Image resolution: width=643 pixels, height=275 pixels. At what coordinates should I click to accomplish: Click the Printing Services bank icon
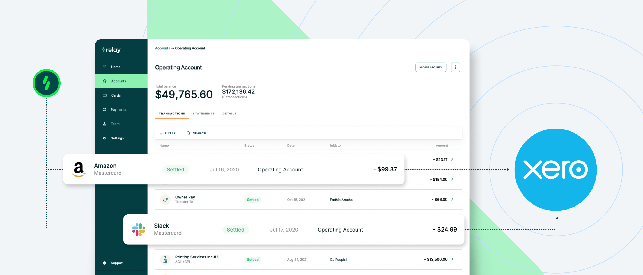[x=165, y=260]
